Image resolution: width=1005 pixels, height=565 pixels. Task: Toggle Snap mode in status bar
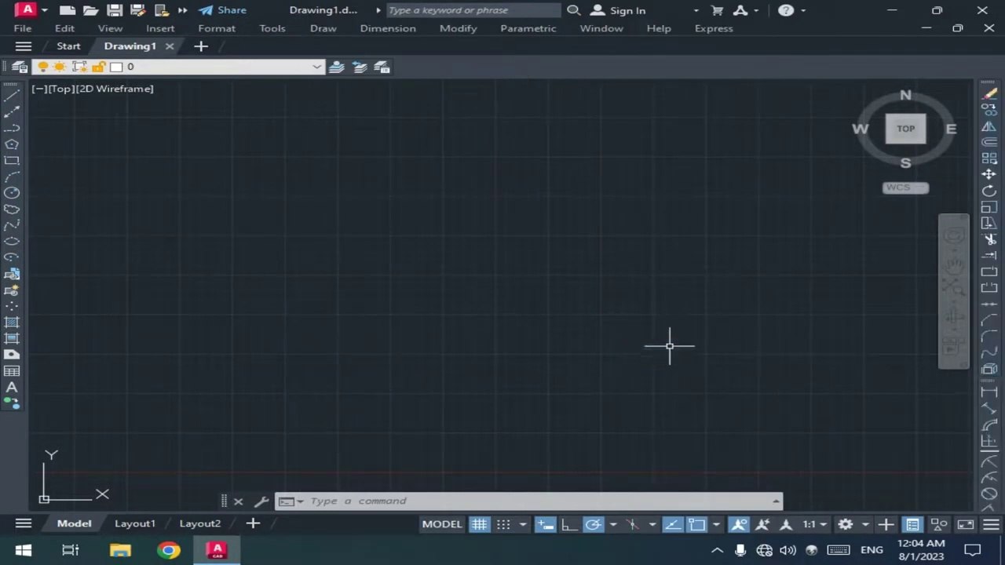[x=503, y=524]
